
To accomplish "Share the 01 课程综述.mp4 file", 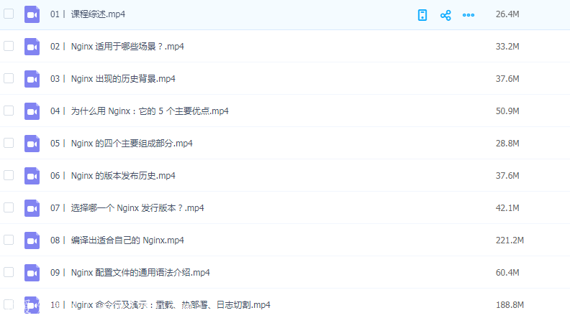I will point(445,15).
